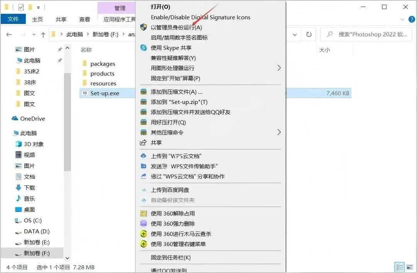Click the OneDrive cloud icon in sidebar
Screen dimensions: 417x273
[x=15, y=119]
